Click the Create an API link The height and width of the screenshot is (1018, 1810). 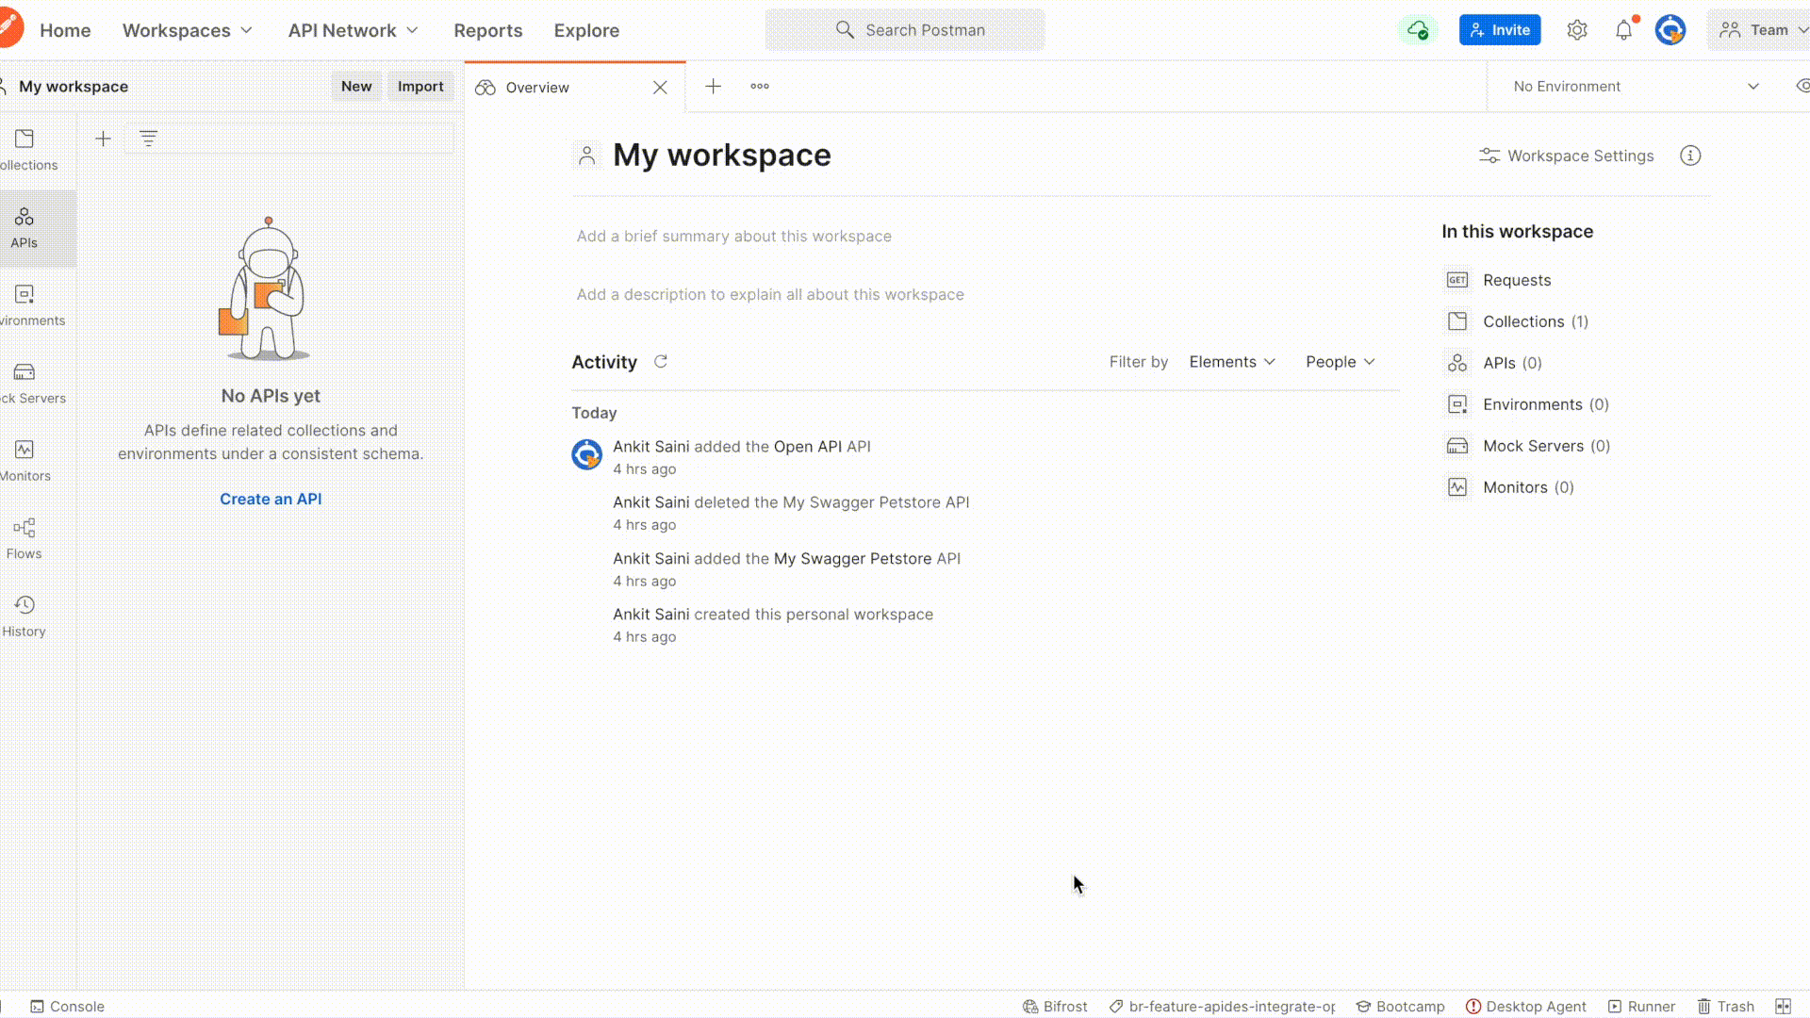[270, 499]
